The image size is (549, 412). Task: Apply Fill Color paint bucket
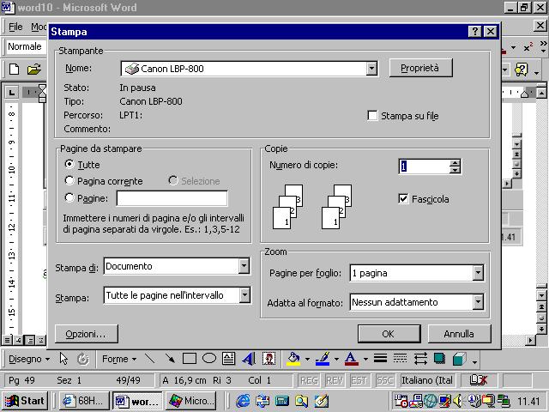click(x=293, y=359)
